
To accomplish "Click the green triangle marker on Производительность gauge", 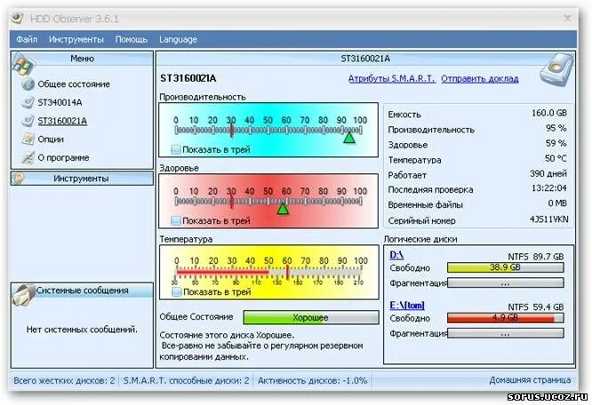I will (349, 138).
